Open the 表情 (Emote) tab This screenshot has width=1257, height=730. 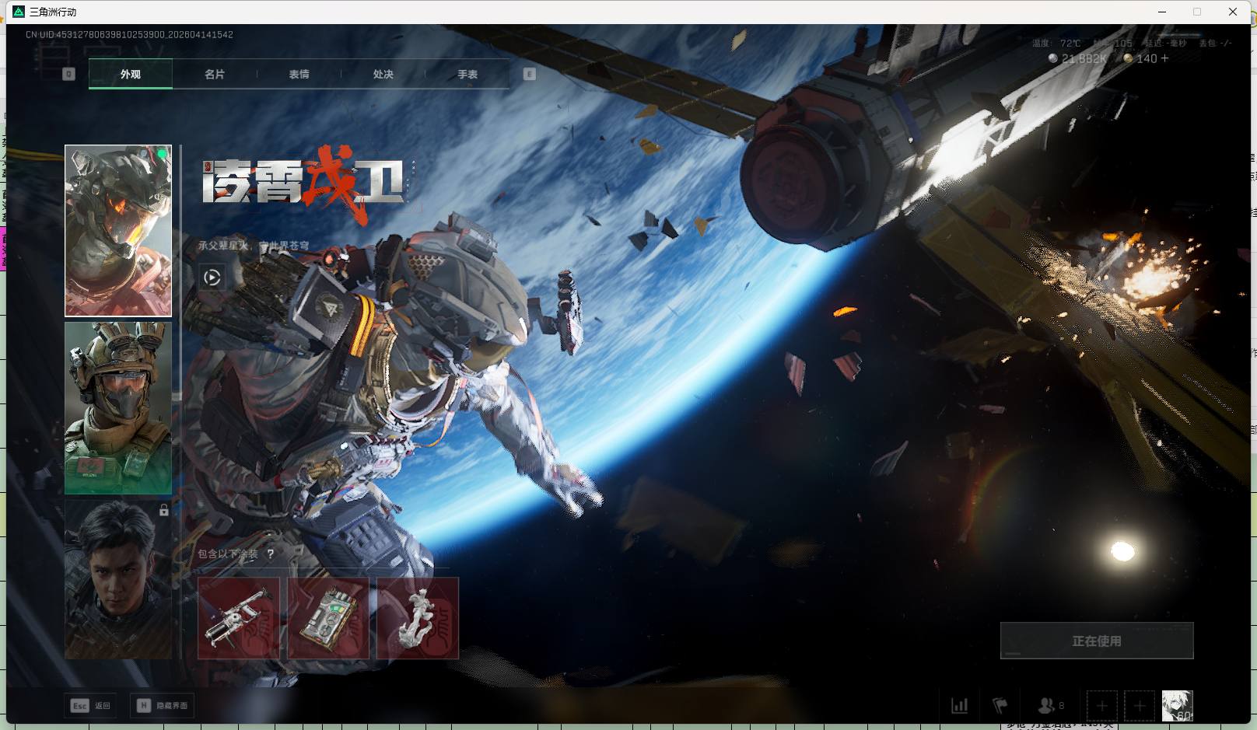coord(299,75)
